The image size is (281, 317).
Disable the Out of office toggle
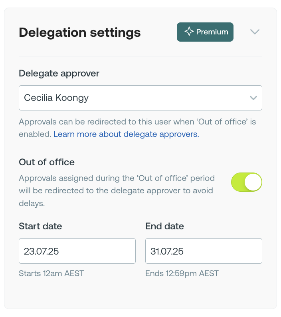tap(246, 182)
